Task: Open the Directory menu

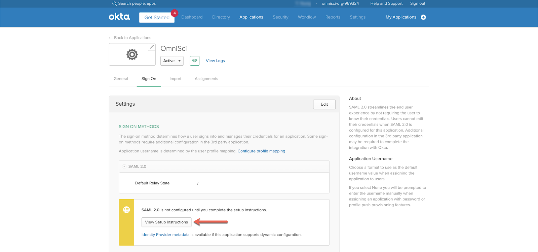Action: click(221, 17)
